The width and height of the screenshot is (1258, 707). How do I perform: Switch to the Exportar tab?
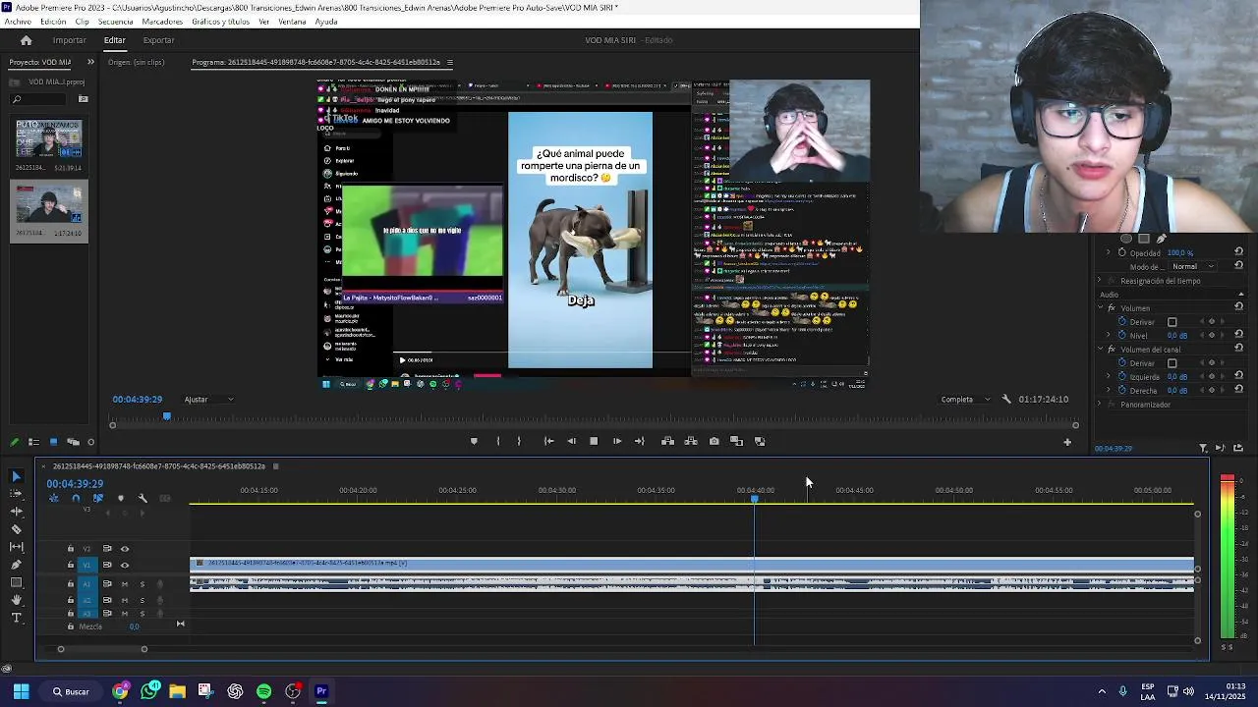(158, 40)
